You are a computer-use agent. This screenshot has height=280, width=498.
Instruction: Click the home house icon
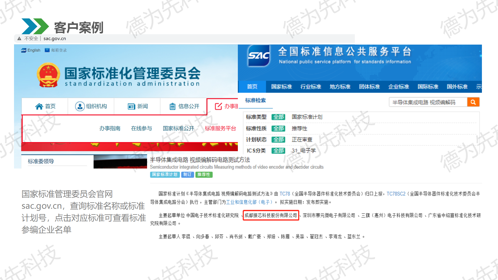[x=39, y=106]
